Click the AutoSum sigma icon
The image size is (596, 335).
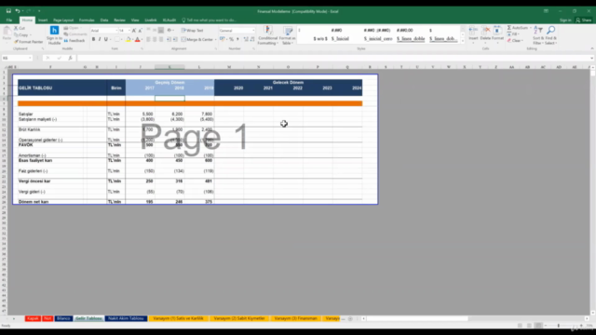click(x=509, y=28)
